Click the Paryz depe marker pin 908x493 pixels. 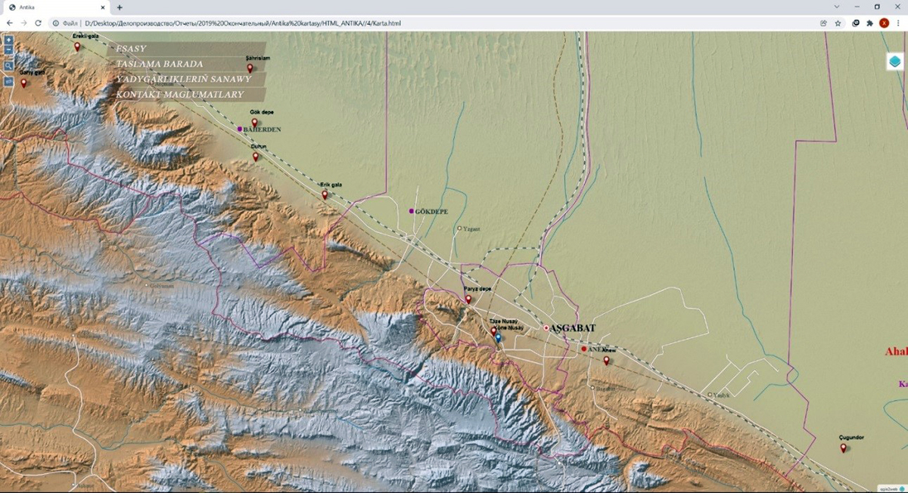(x=468, y=299)
